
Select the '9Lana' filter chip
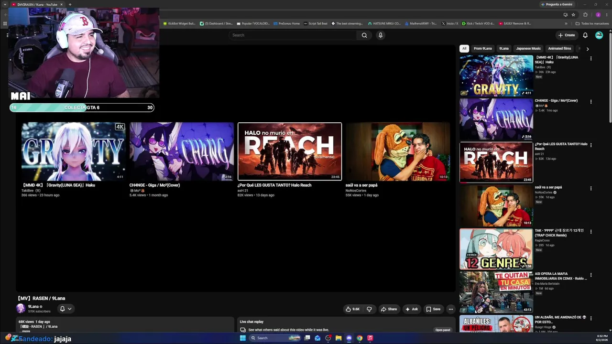504,49
